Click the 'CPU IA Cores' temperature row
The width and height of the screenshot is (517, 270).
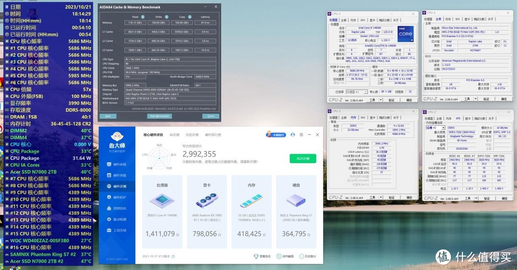coord(48,165)
